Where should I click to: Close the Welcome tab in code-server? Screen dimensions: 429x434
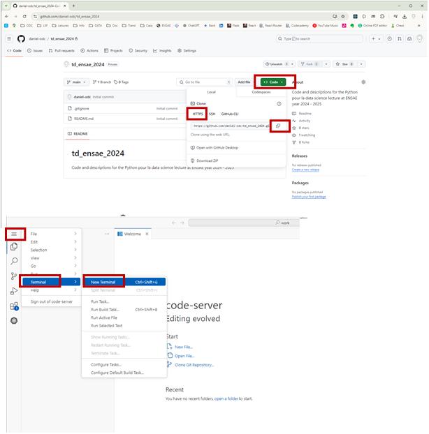click(x=147, y=234)
